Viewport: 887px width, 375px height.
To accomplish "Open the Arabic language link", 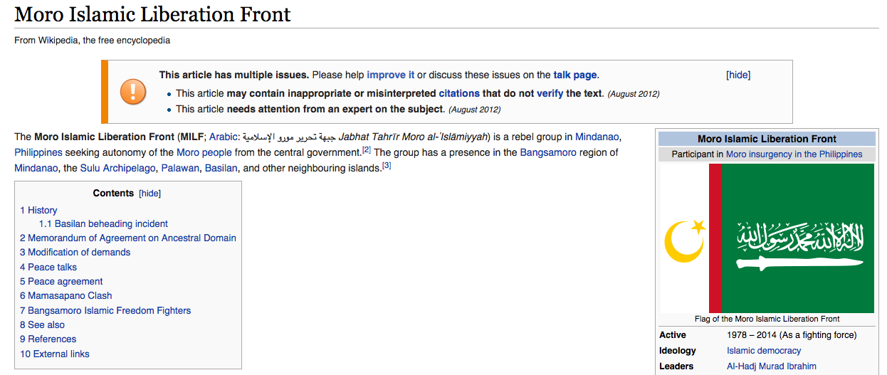I will pos(224,137).
